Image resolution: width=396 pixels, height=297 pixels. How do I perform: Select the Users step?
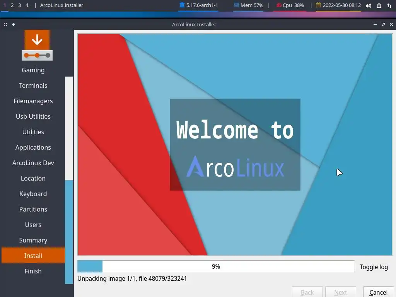[33, 225]
